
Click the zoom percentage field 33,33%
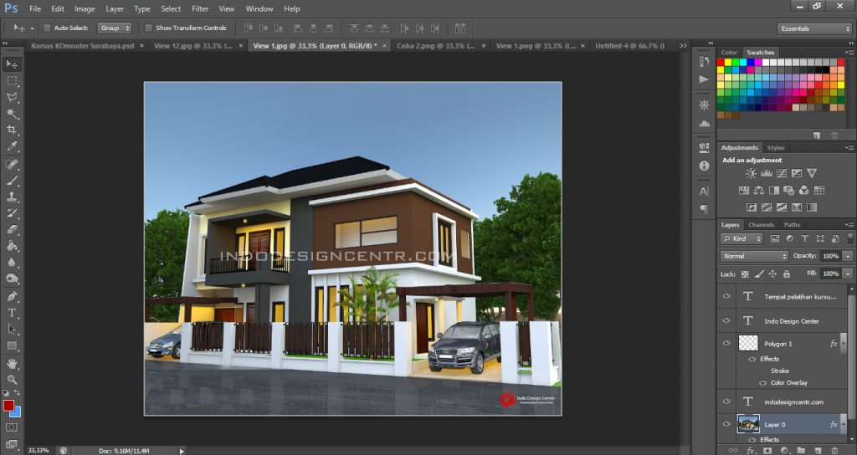click(38, 451)
